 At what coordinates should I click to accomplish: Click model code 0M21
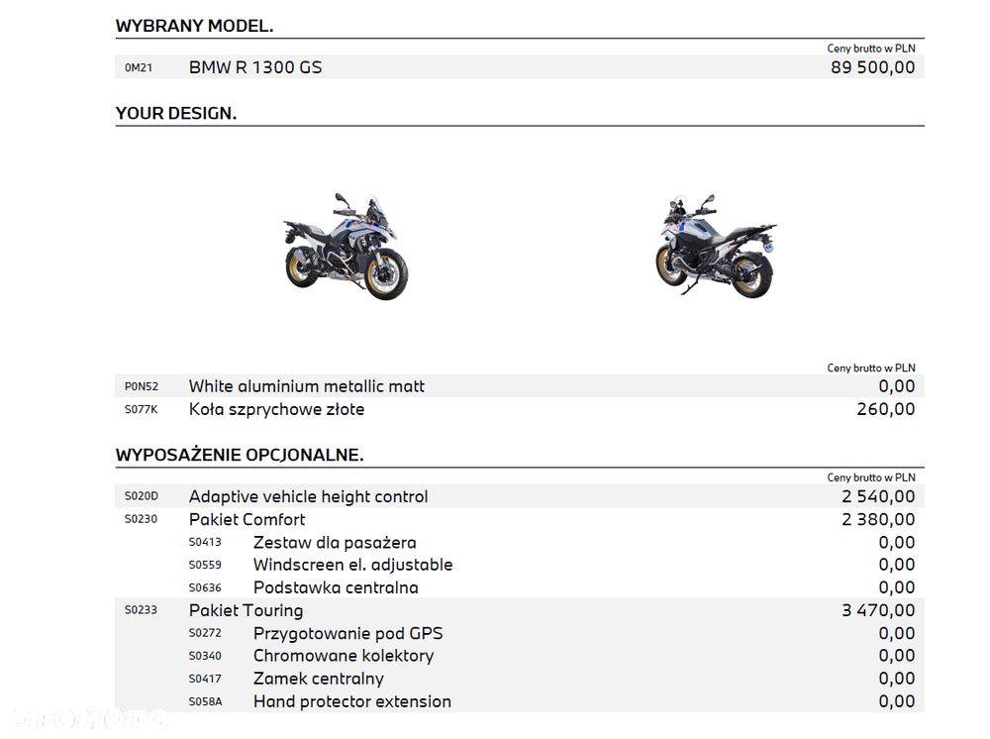[139, 67]
